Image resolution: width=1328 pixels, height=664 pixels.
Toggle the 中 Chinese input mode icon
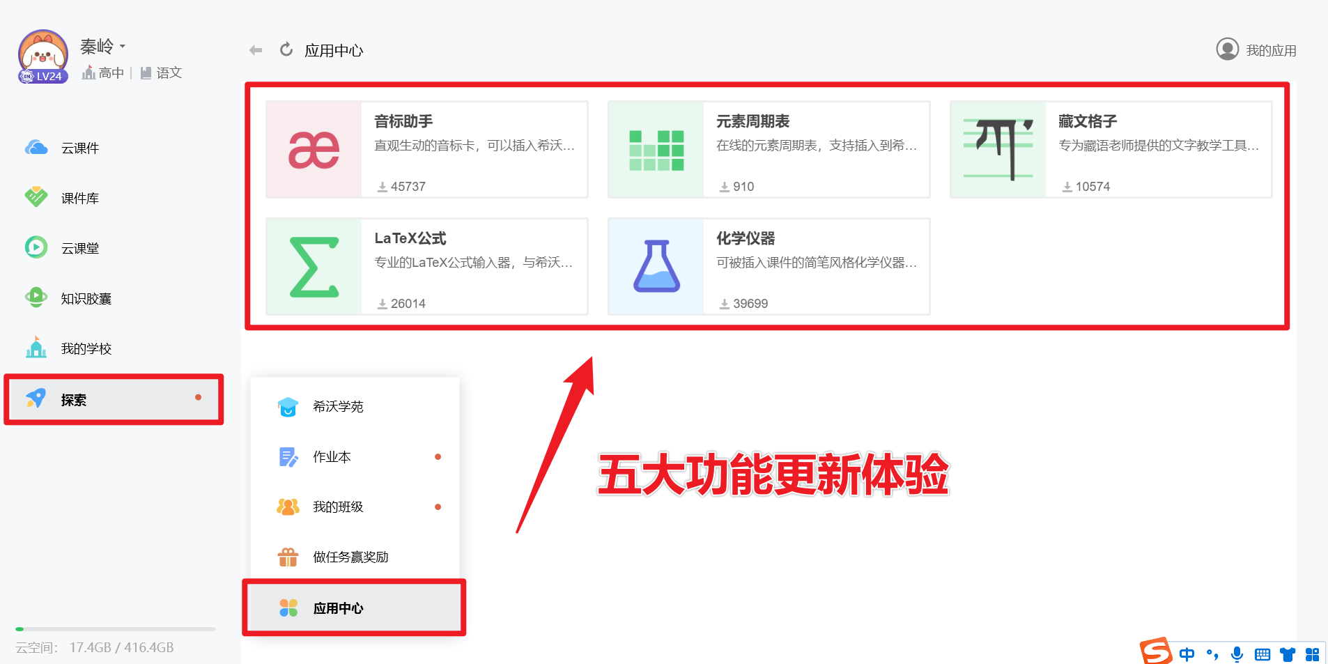click(1187, 654)
